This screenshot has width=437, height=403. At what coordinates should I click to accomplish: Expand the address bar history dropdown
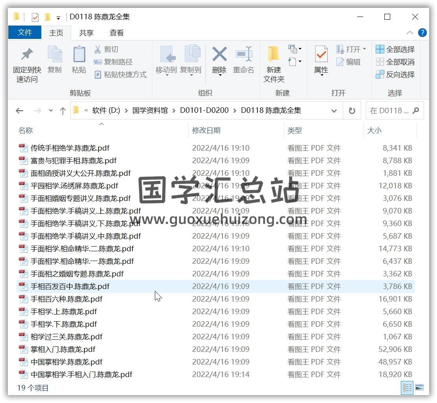point(334,111)
